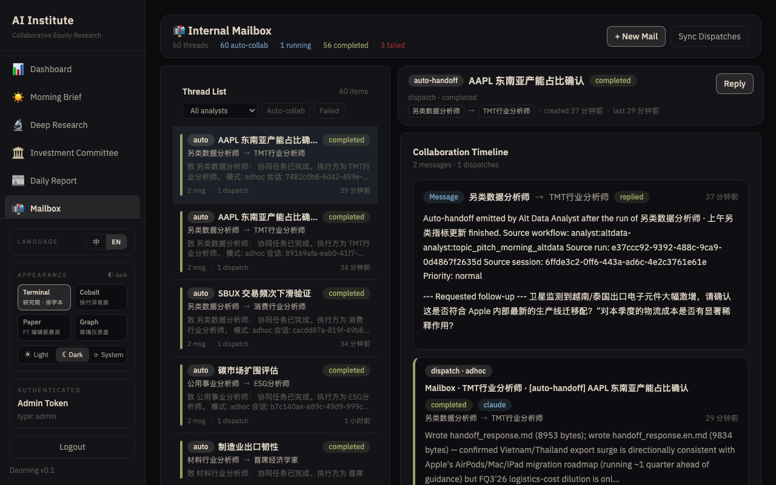Click the Sync Dispatches button
Image resolution: width=776 pixels, height=485 pixels.
709,36
